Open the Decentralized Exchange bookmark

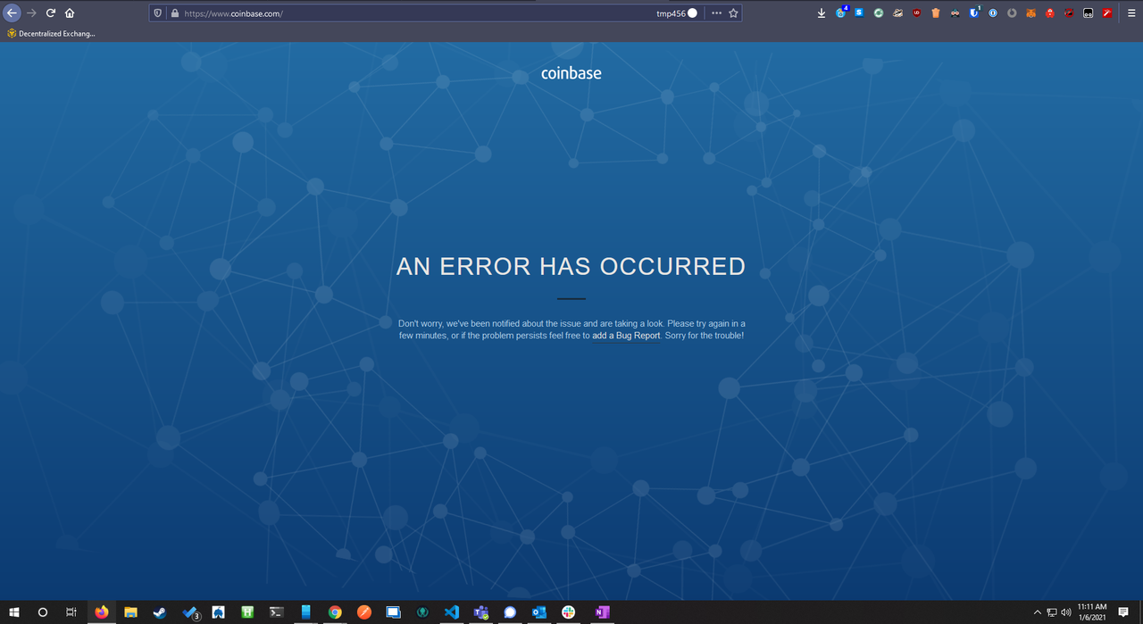[x=51, y=34]
